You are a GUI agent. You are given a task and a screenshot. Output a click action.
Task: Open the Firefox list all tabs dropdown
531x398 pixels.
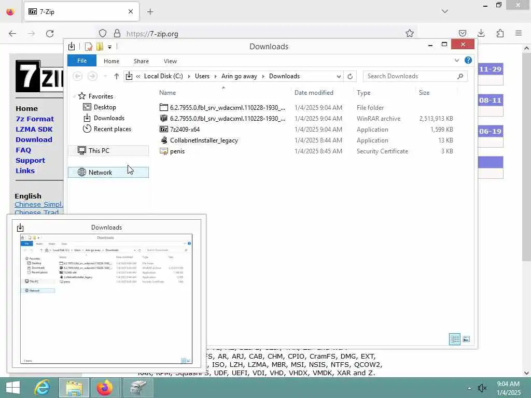coord(445,11)
